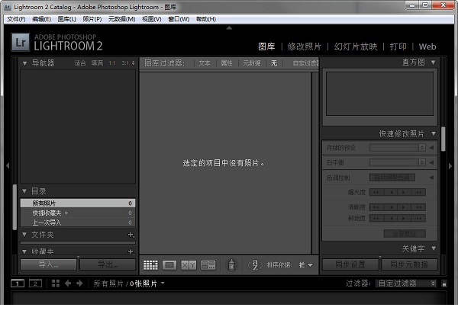Open the 元数据(M) menu

tap(122, 19)
